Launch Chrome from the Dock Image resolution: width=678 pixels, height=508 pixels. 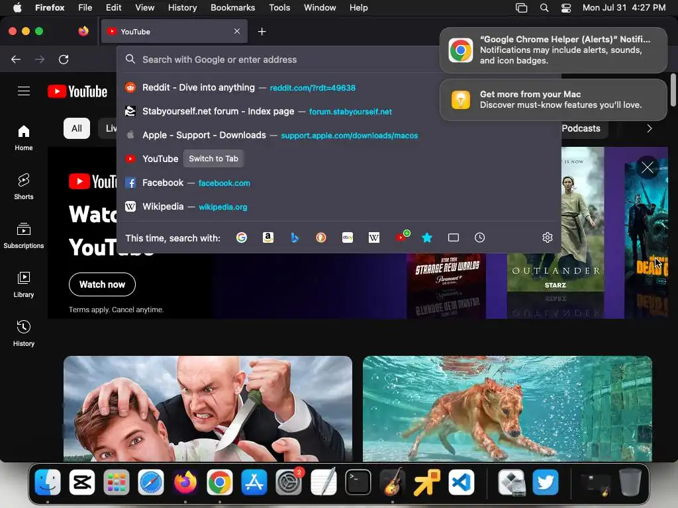click(220, 482)
